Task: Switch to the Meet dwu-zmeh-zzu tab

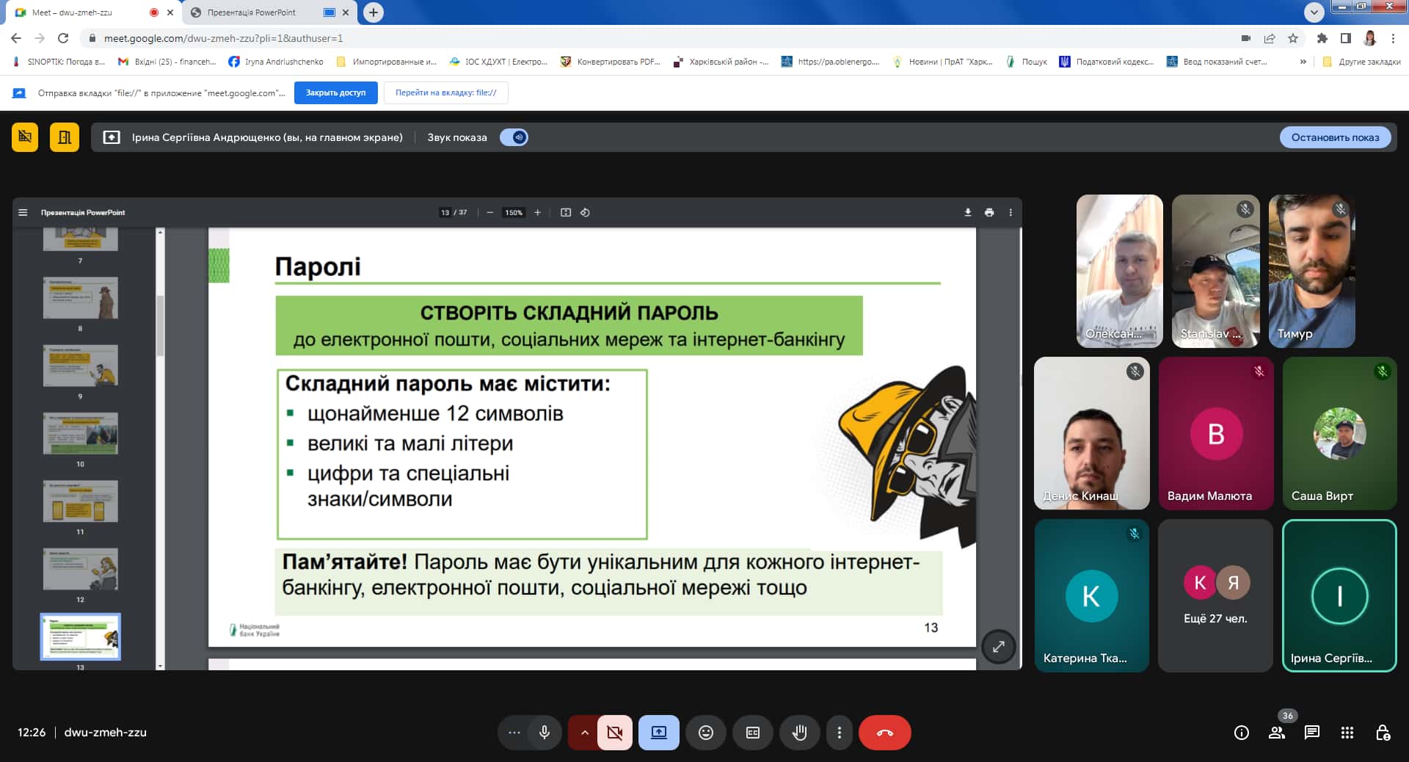Action: pos(72,12)
